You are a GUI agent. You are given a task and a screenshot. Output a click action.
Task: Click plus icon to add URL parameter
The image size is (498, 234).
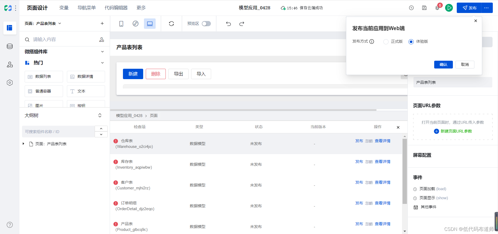click(x=436, y=131)
